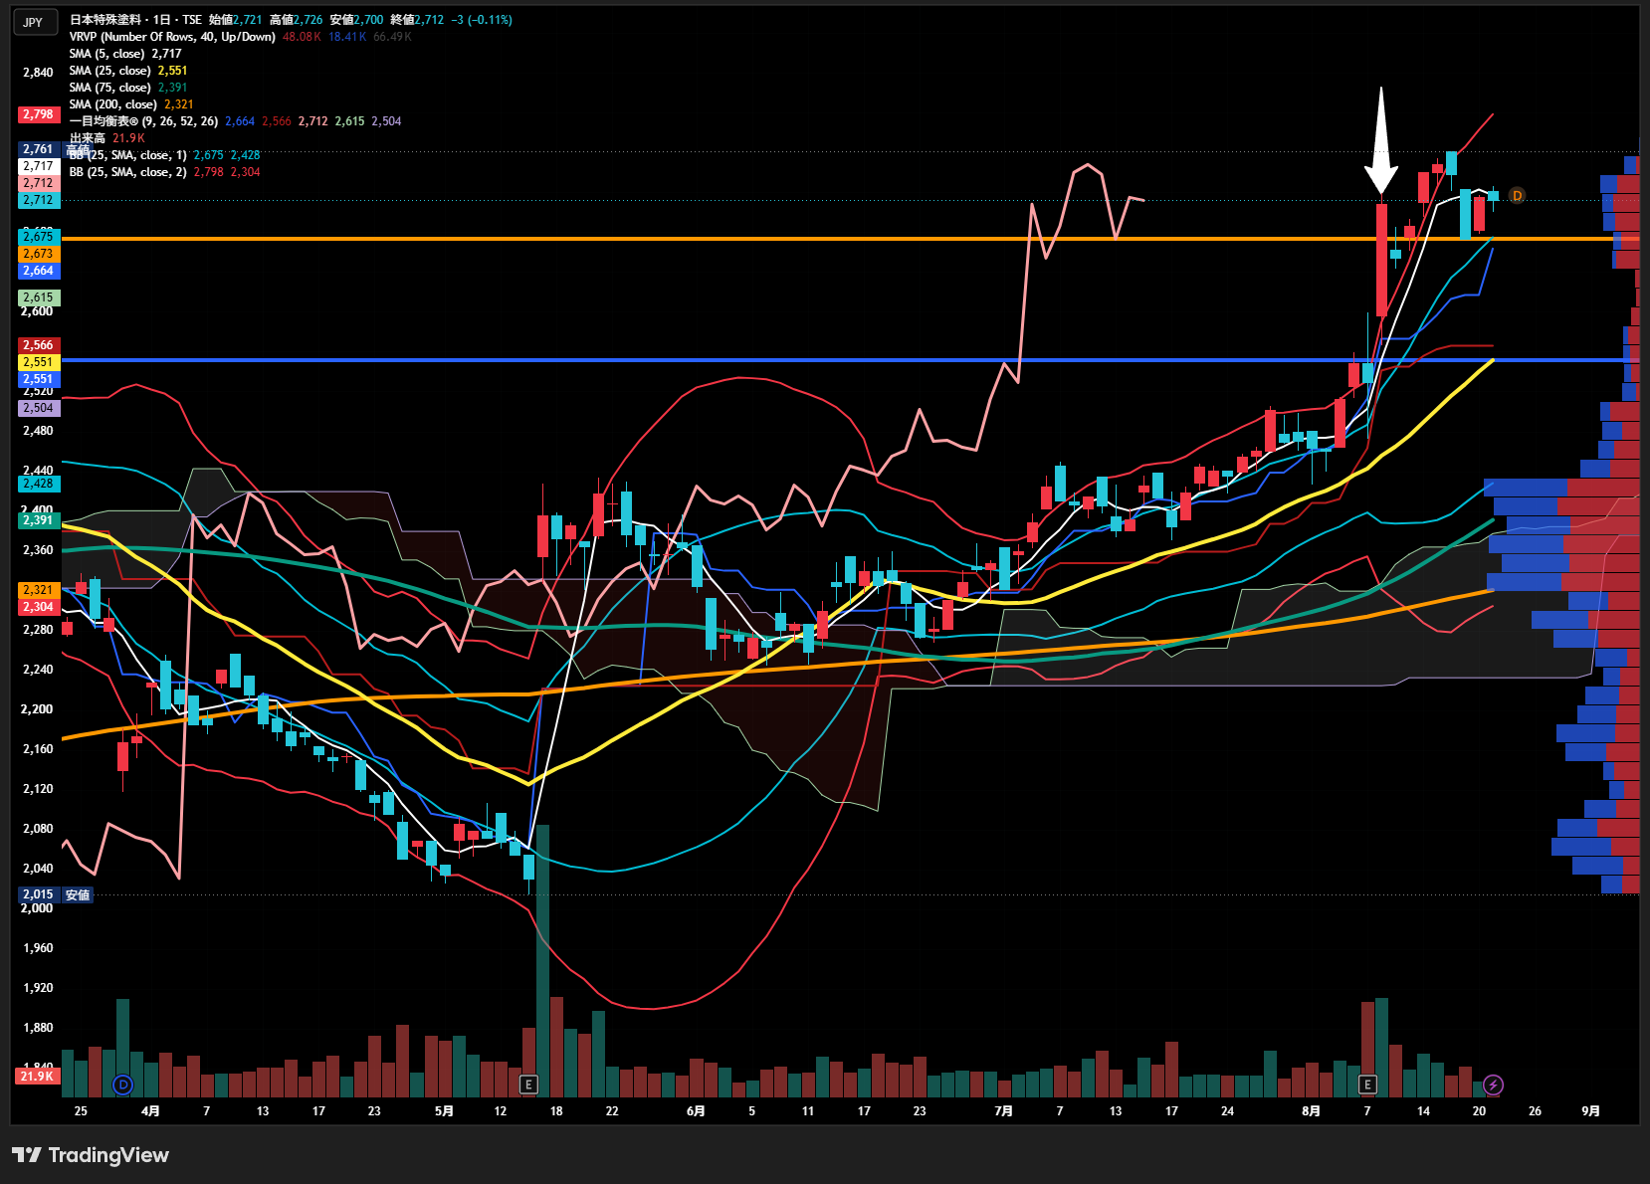Click the 9月 date on time axis
Viewport: 1650px width, 1184px height.
(1590, 1111)
